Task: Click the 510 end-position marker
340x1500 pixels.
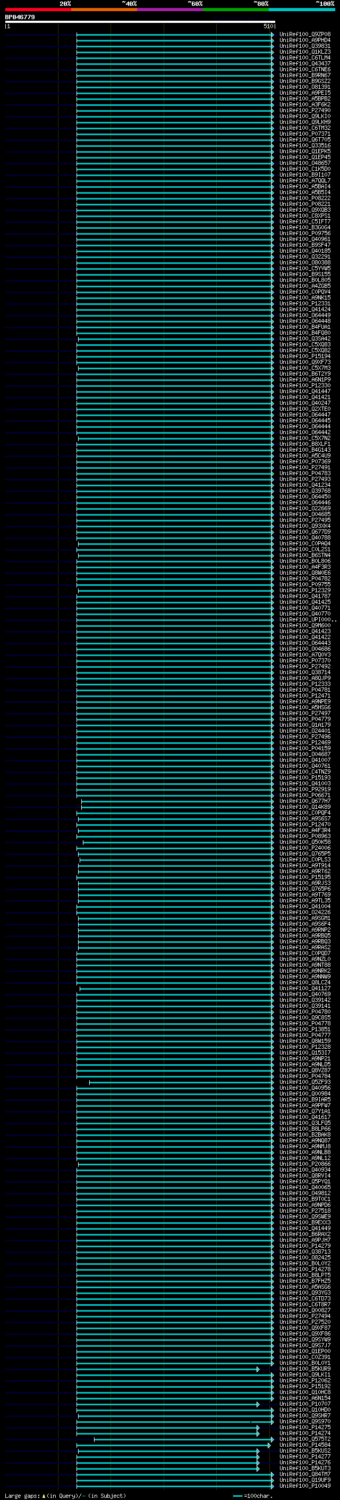Action: tap(268, 26)
